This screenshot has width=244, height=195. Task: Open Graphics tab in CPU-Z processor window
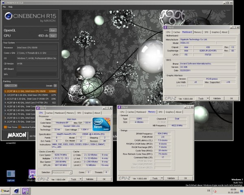(88, 113)
